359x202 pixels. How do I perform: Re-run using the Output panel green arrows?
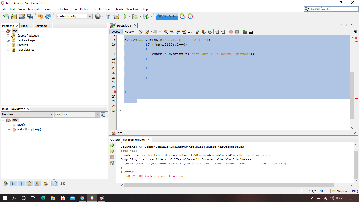point(112,145)
